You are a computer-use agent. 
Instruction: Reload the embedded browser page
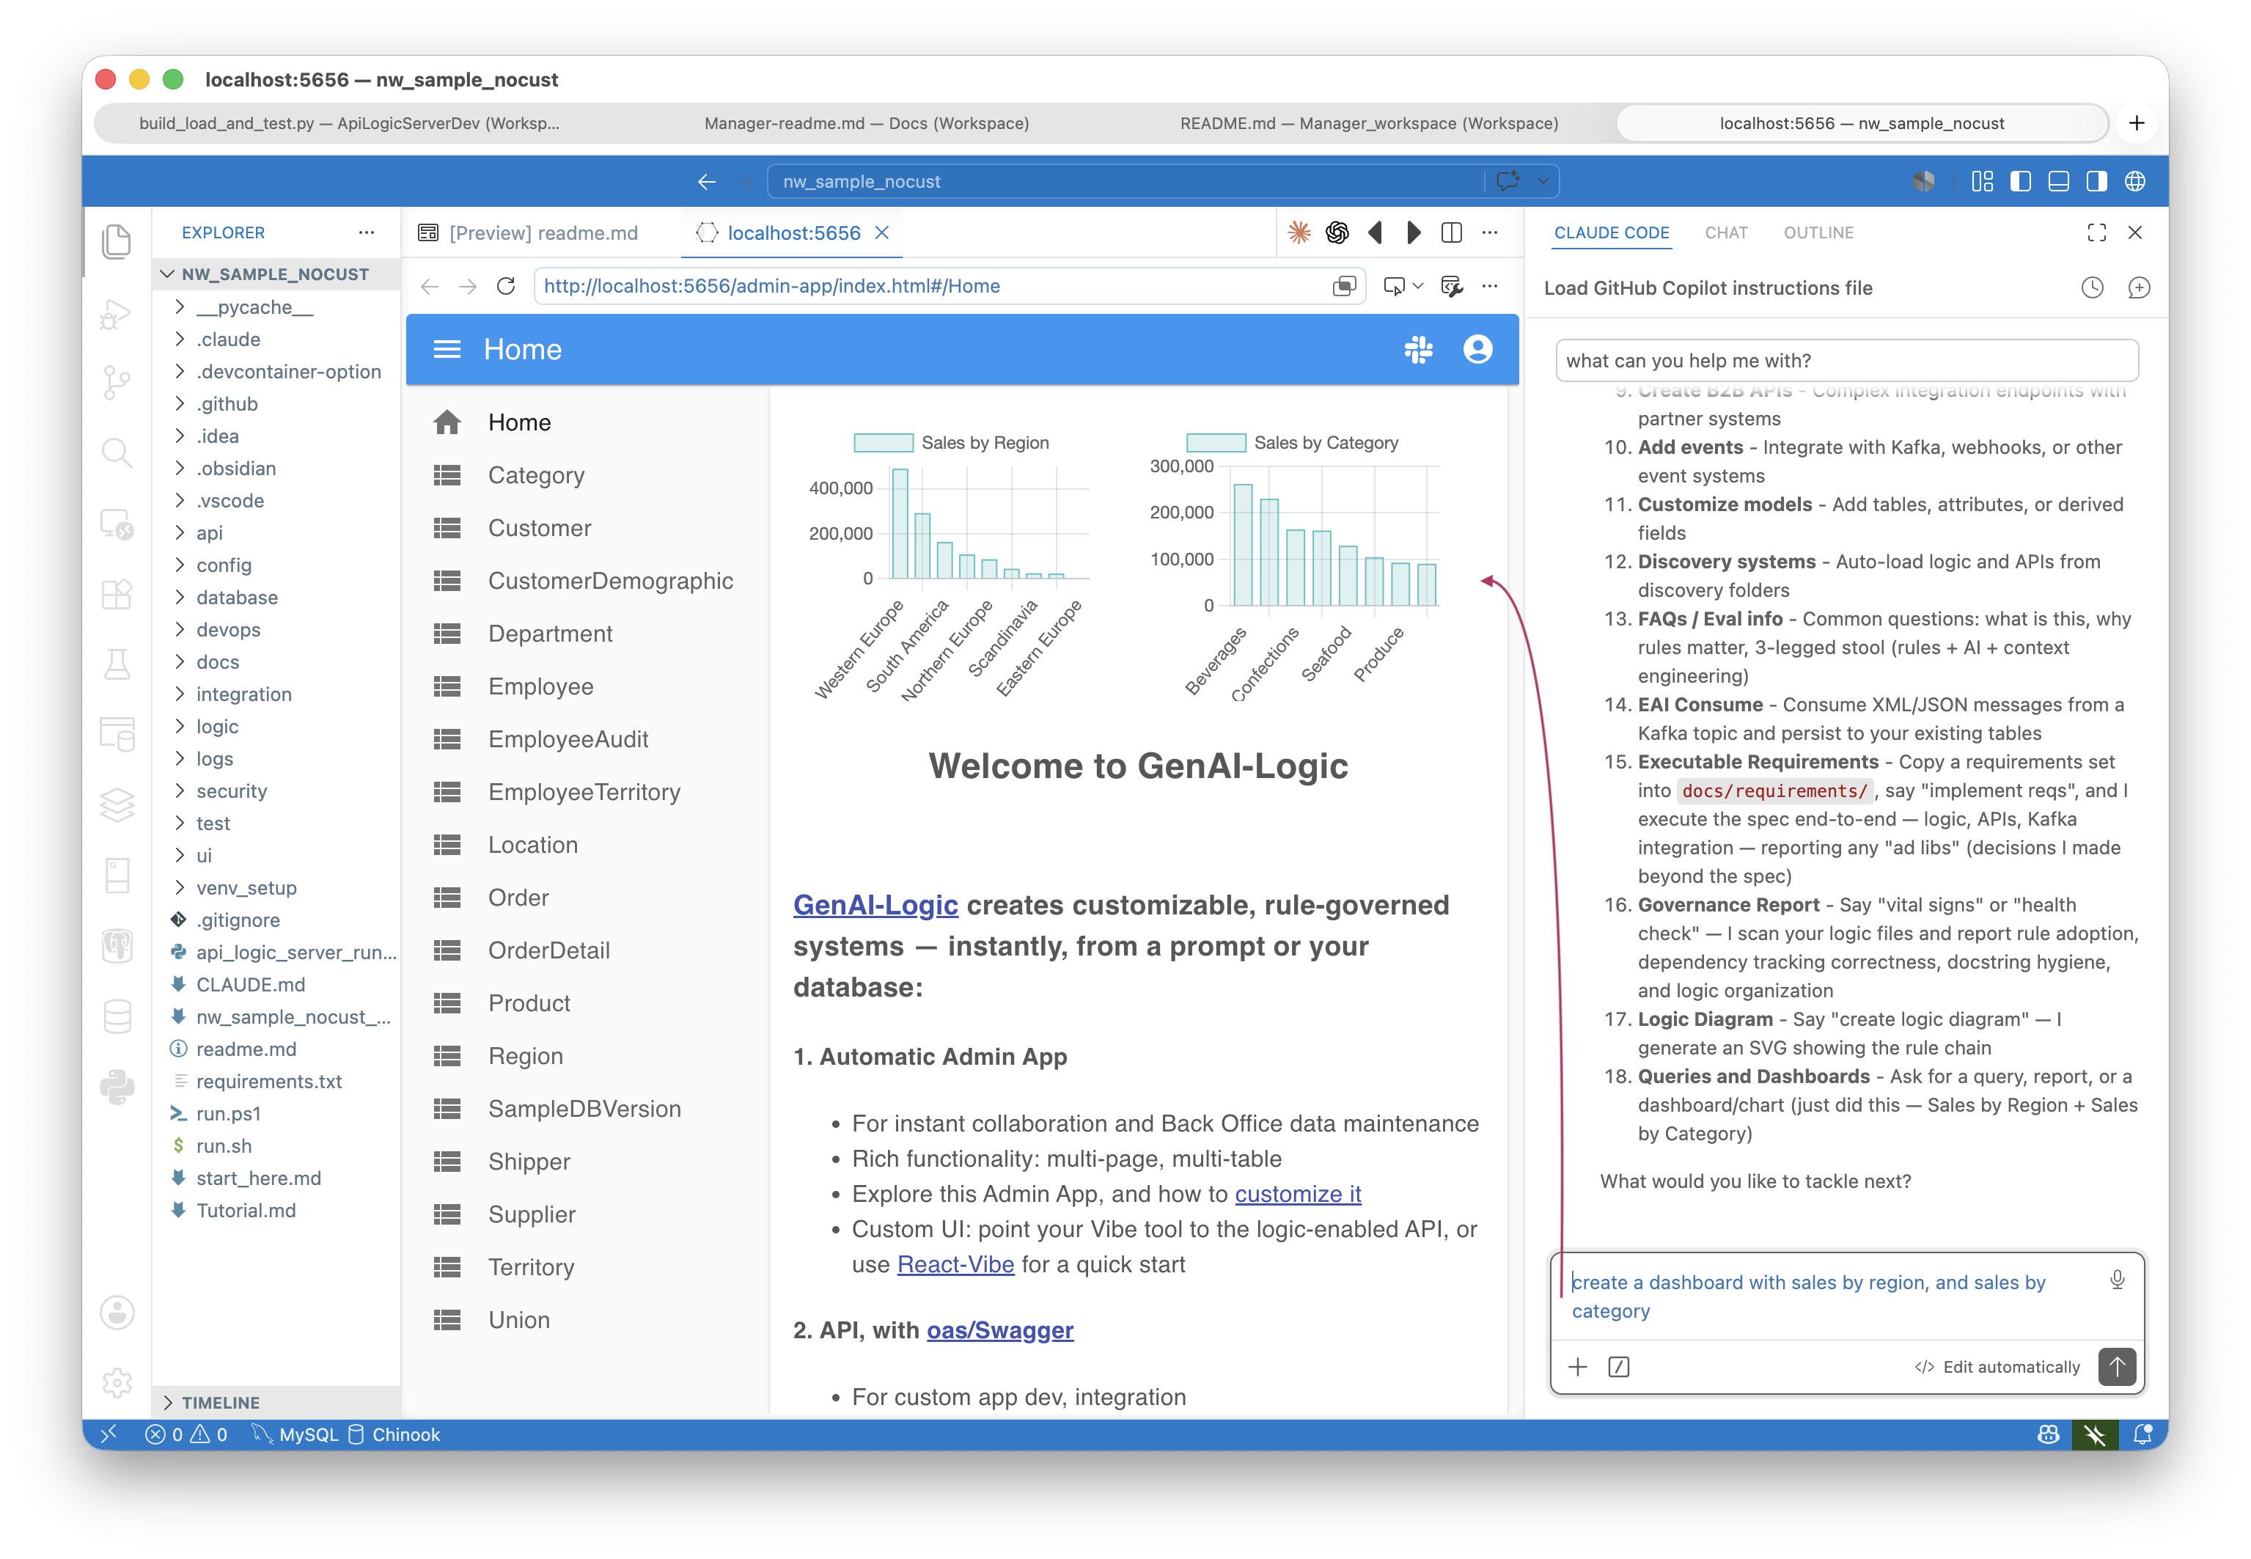[506, 286]
